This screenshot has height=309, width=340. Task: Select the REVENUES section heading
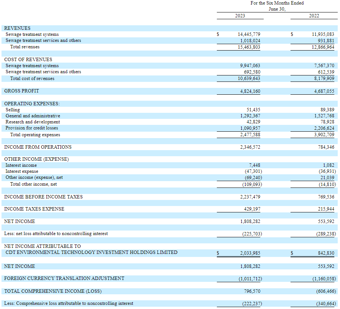17,28
